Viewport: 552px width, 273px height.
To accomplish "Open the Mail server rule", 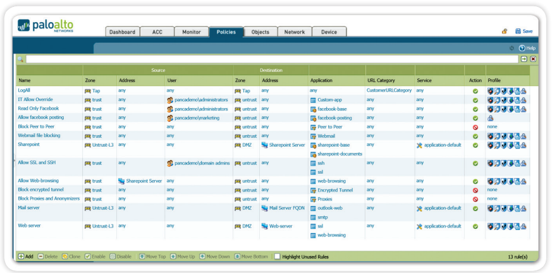I will point(29,208).
